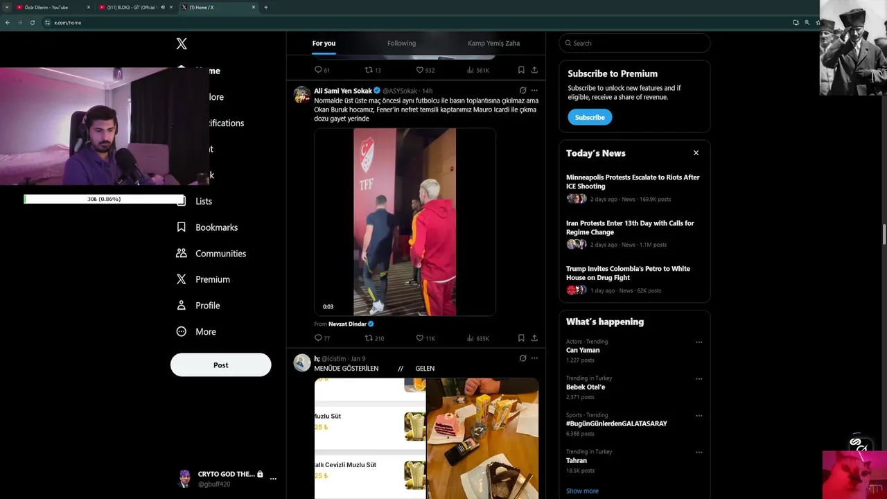This screenshot has width=887, height=499.
Task: Open options dots for Can Yaman trend
Action: tap(699, 342)
